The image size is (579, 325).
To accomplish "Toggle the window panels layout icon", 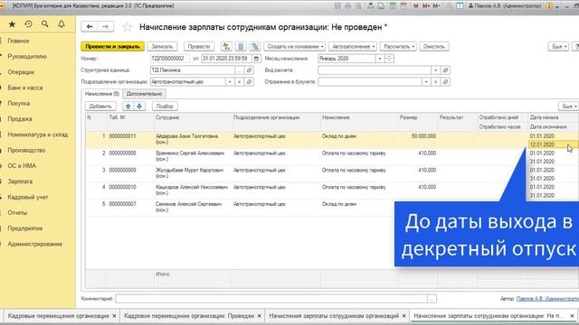I will point(460,6).
